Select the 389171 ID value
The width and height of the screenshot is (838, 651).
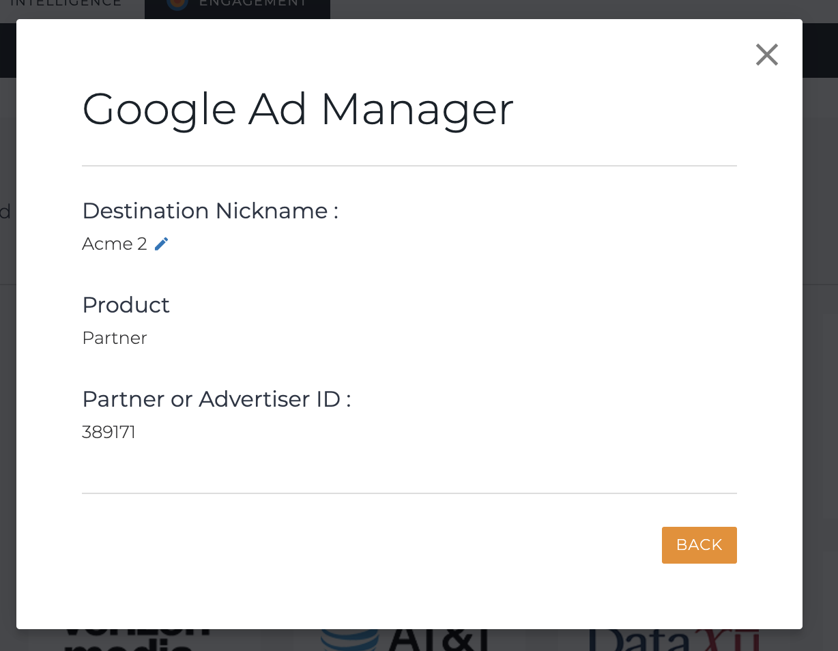pyautogui.click(x=109, y=432)
